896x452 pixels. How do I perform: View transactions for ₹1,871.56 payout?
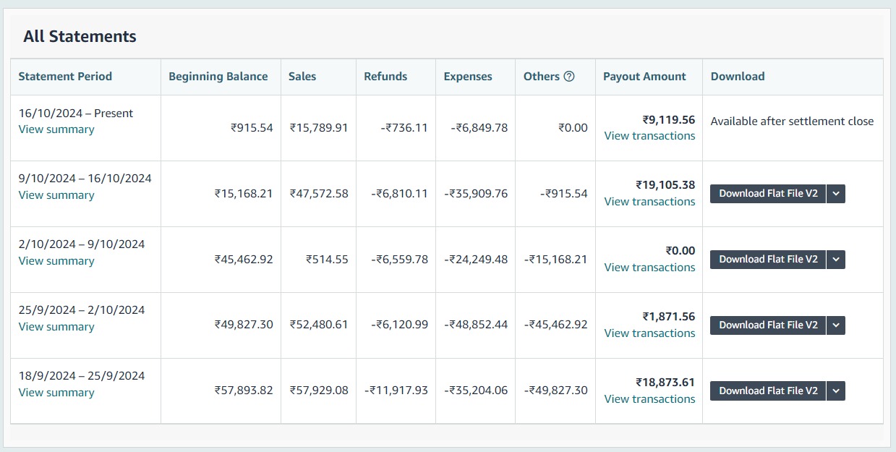649,333
